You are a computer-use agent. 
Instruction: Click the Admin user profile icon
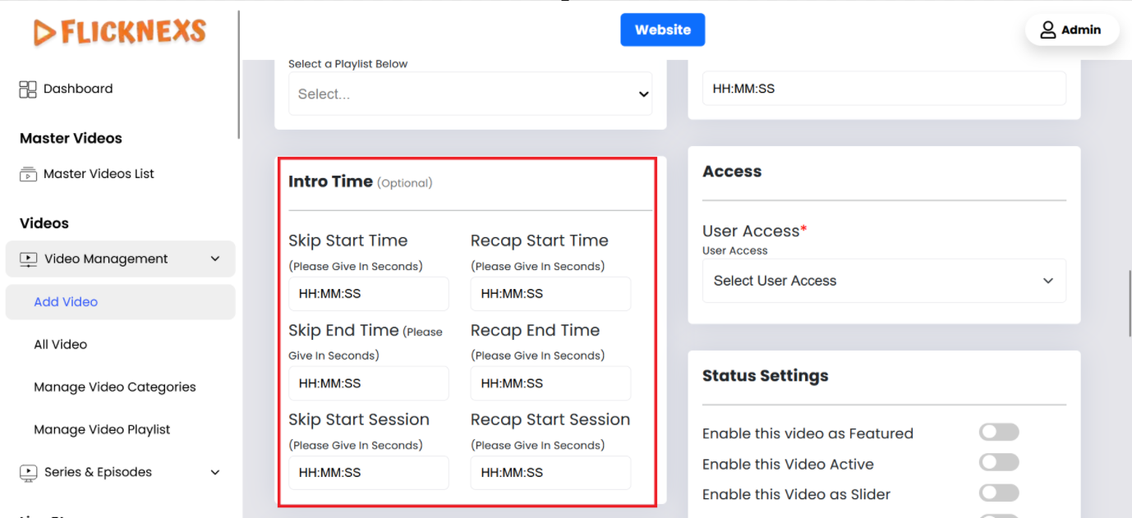pyautogui.click(x=1047, y=30)
